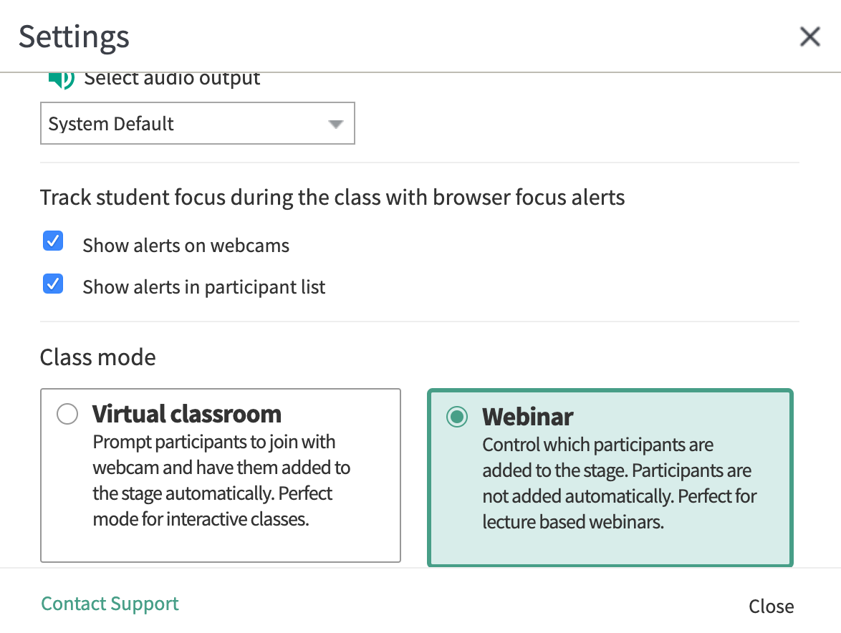Click the Webinar heading text
Image resolution: width=841 pixels, height=633 pixels.
click(528, 417)
